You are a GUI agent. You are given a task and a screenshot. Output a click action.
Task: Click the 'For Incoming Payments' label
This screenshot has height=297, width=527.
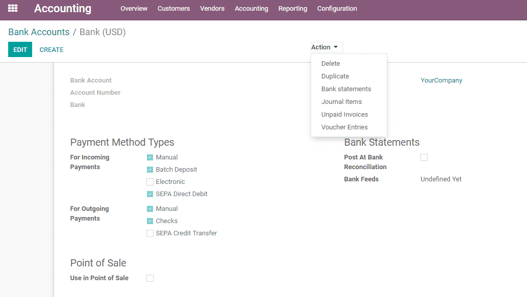click(x=90, y=162)
